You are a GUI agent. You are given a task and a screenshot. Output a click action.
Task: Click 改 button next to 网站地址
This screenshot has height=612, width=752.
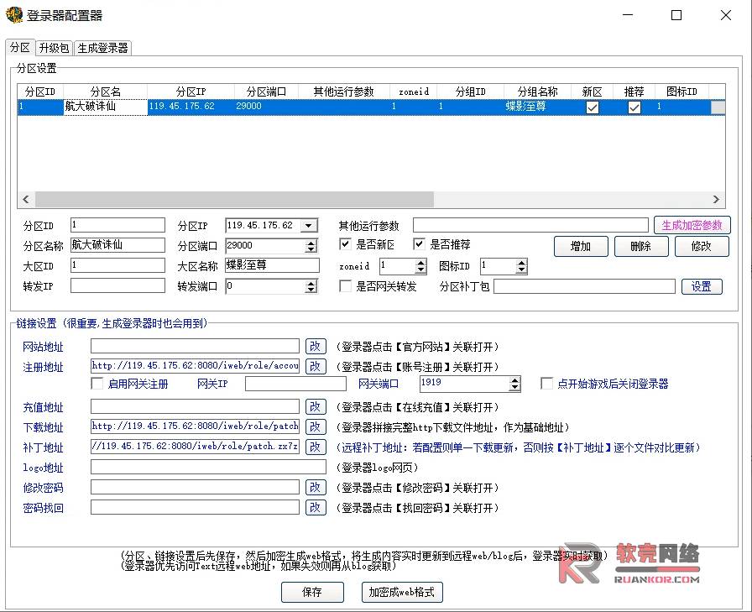tap(316, 346)
